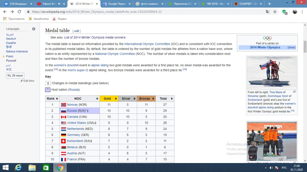307x172 pixels.
Task: Open Microsoft Store from taskbar
Action: [x=46, y=168]
